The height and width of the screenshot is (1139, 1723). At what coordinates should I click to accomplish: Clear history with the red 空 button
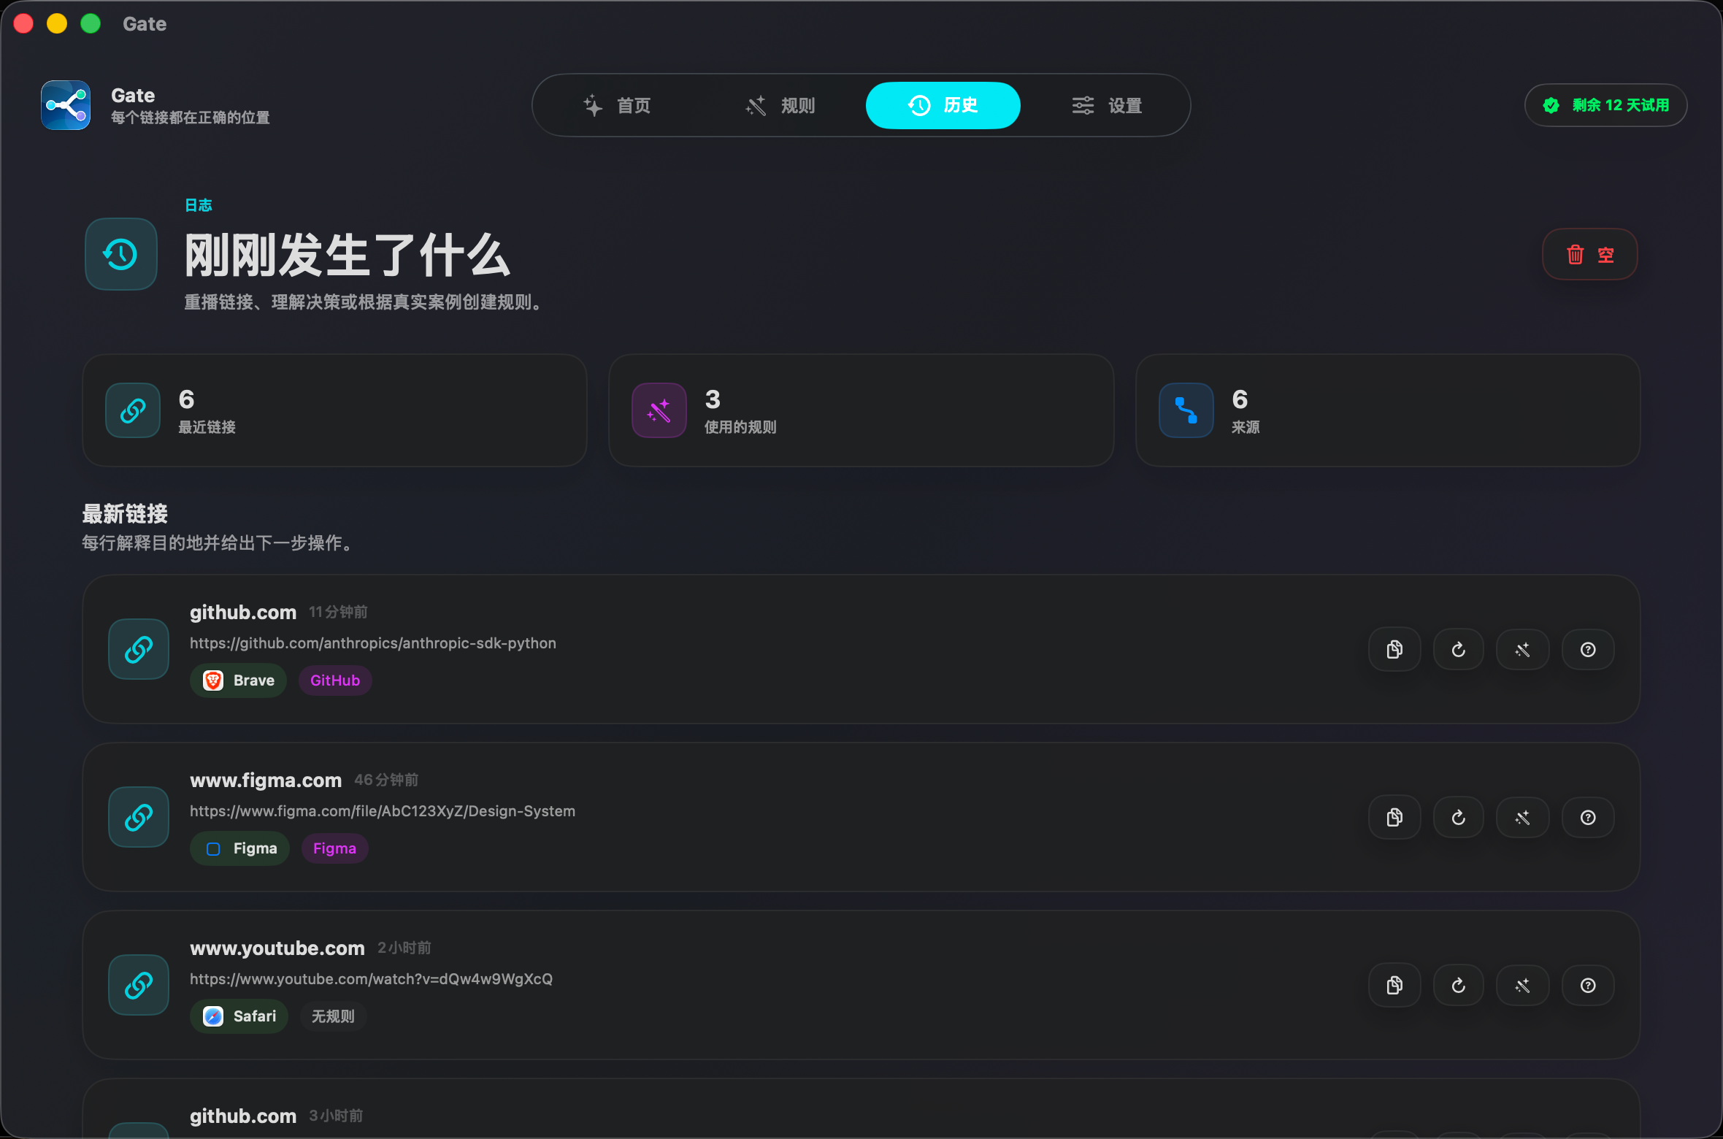click(1590, 254)
